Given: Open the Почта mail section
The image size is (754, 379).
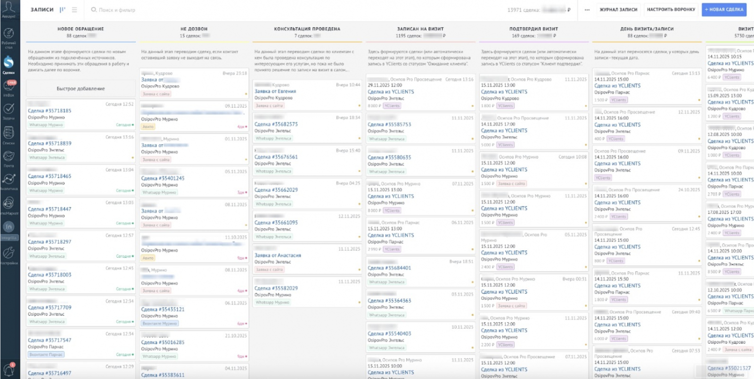Looking at the screenshot, I should pyautogui.click(x=8, y=157).
